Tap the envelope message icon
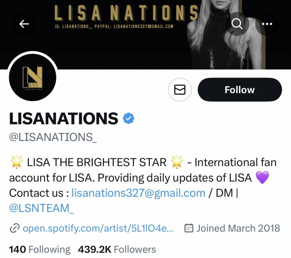 tap(180, 90)
